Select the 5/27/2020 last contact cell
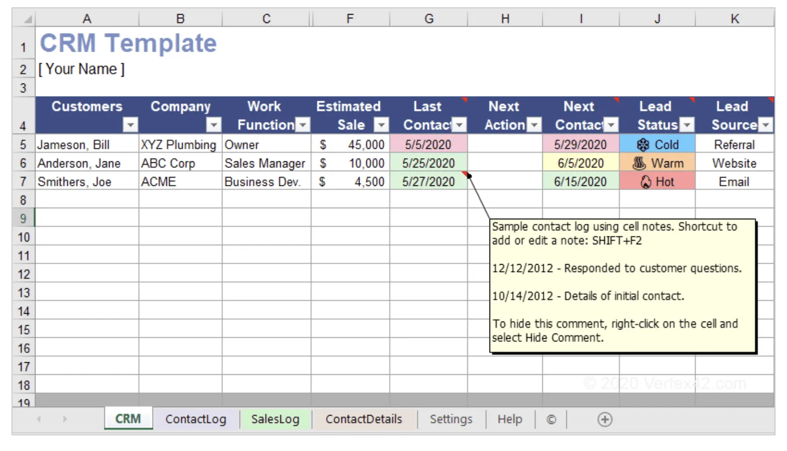The height and width of the screenshot is (451, 787). click(x=428, y=182)
